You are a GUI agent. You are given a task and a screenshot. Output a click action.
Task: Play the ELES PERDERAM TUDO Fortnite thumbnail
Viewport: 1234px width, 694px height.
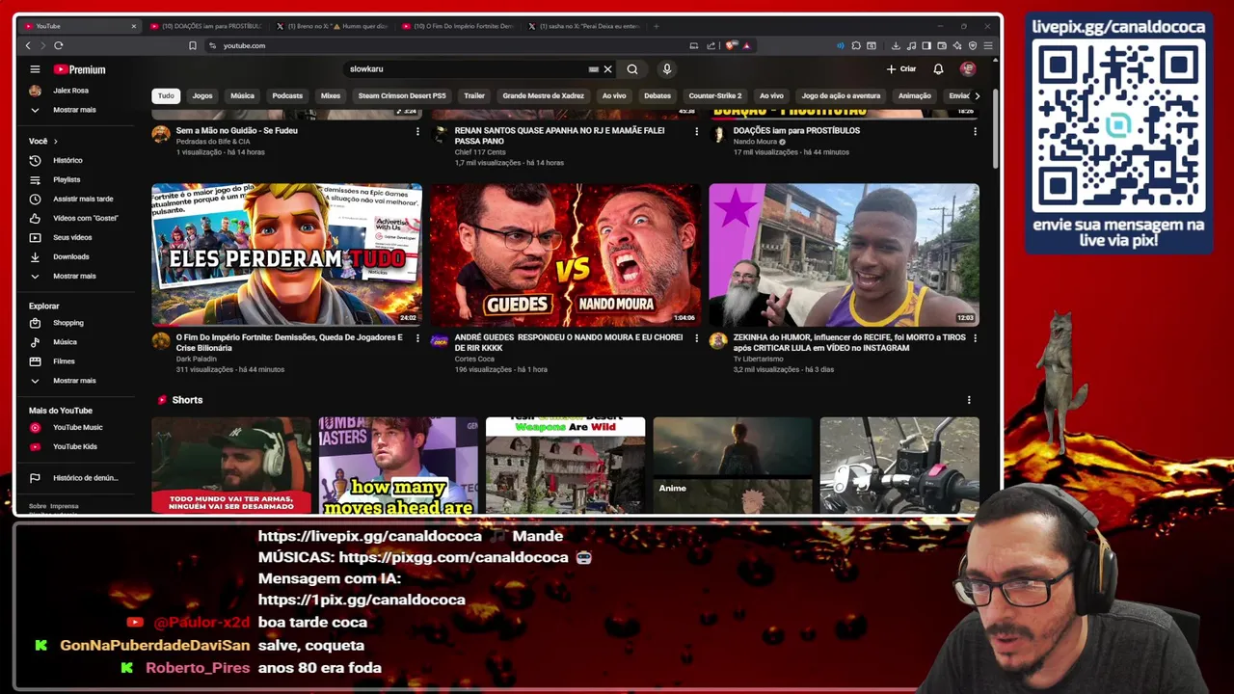(x=286, y=254)
